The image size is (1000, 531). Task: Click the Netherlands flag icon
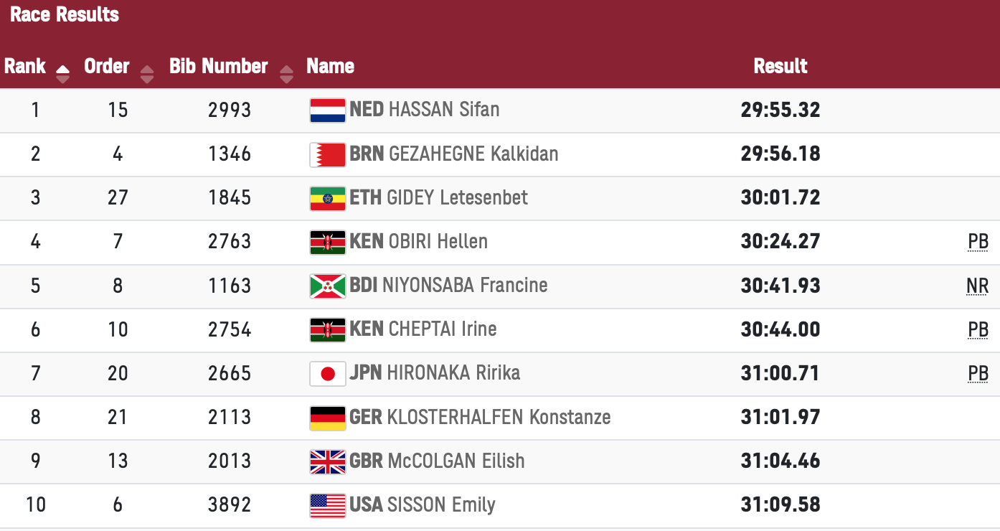(x=327, y=111)
